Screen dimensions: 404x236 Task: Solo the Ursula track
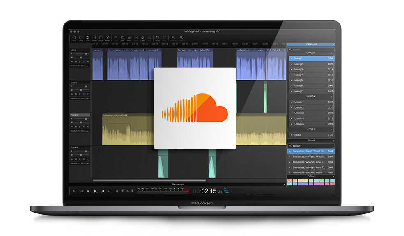[x=80, y=94]
